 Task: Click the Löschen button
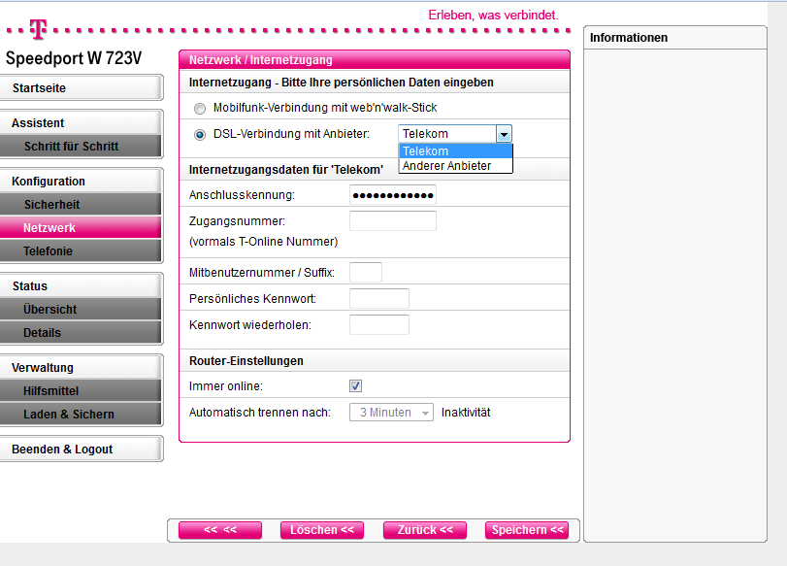pyautogui.click(x=322, y=530)
